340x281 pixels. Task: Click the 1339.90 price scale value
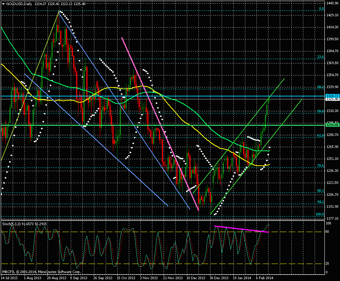(x=332, y=87)
